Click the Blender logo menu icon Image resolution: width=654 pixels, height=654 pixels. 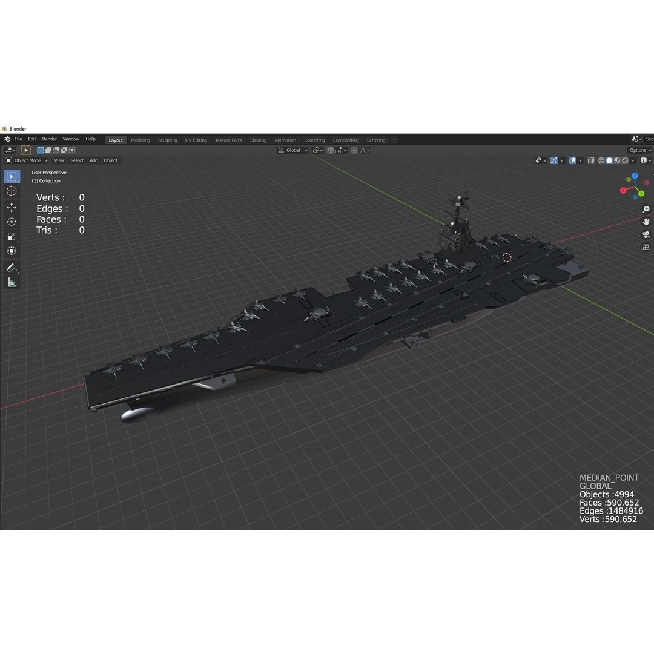(x=7, y=139)
